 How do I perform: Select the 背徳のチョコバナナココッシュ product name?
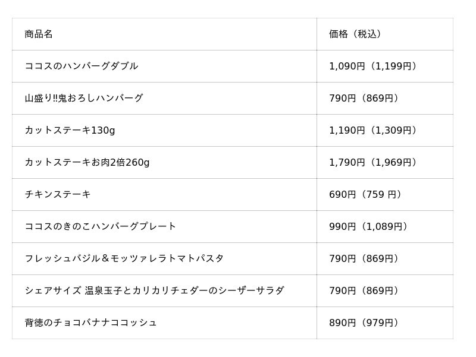91,323
